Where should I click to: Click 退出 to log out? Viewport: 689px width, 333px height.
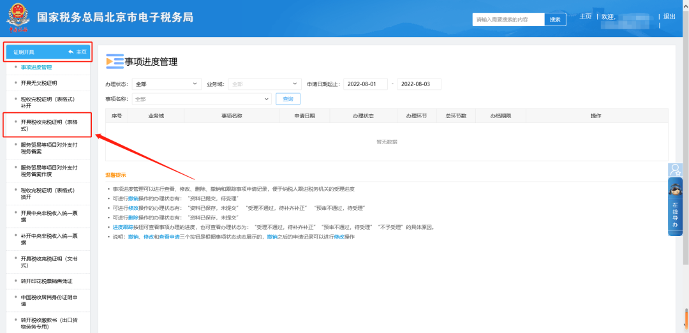[669, 17]
